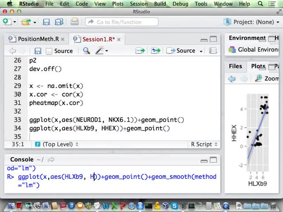Open the Debug menu

pyautogui.click(x=180, y=4)
